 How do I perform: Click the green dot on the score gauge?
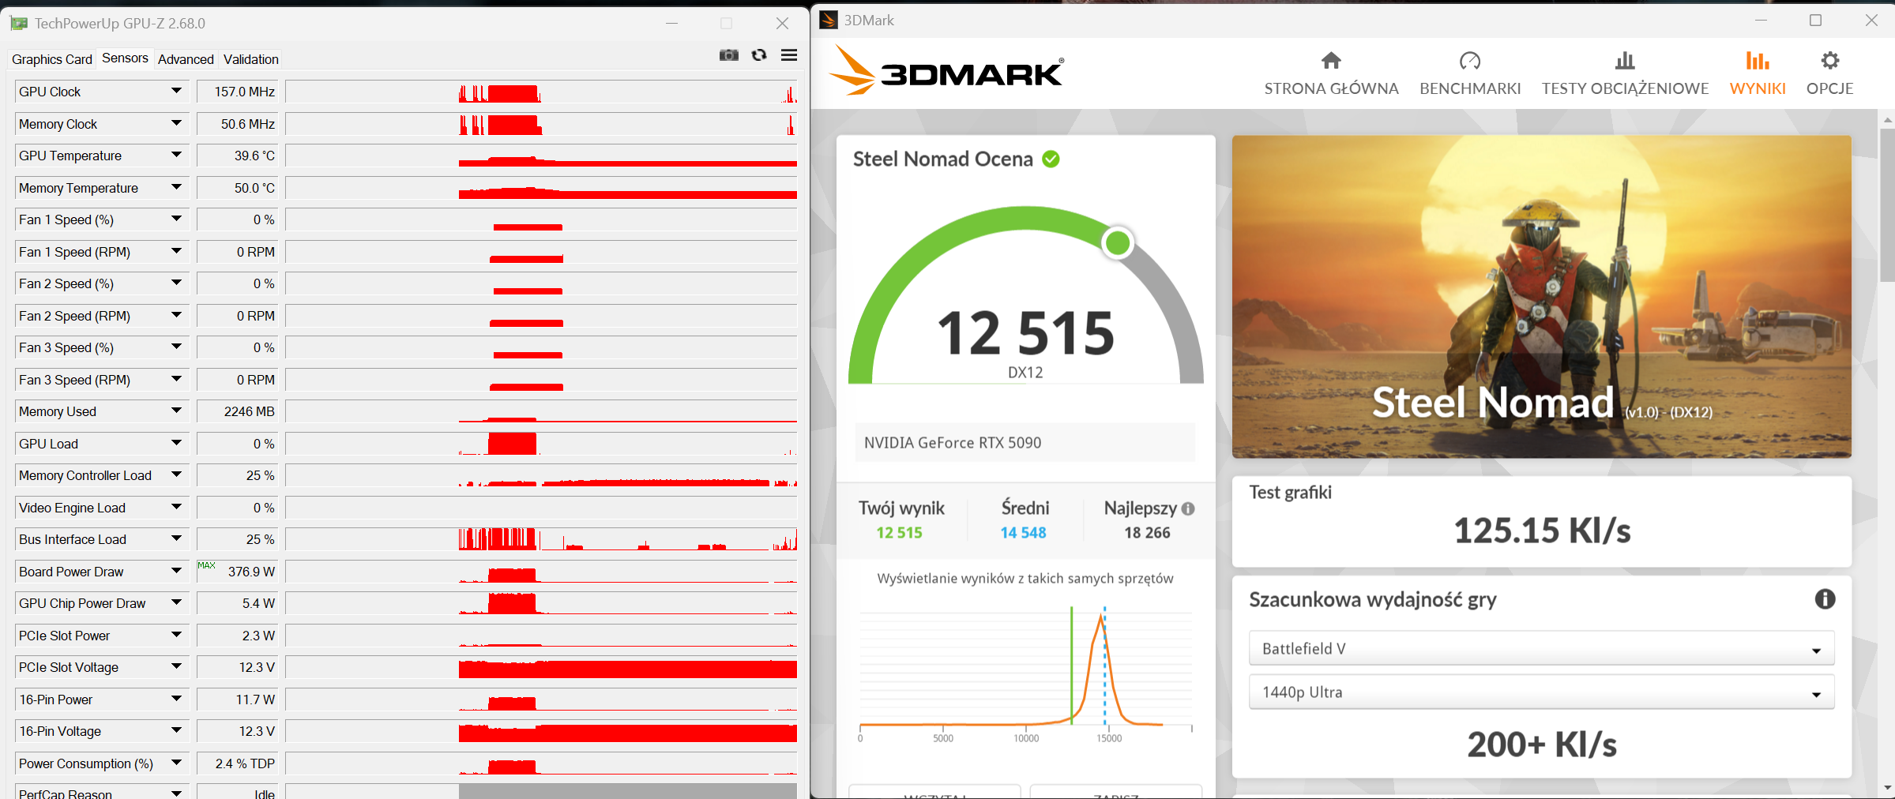[x=1118, y=242]
